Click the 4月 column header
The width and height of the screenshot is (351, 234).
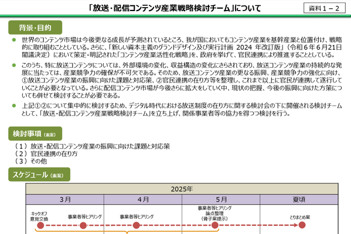[143, 199]
